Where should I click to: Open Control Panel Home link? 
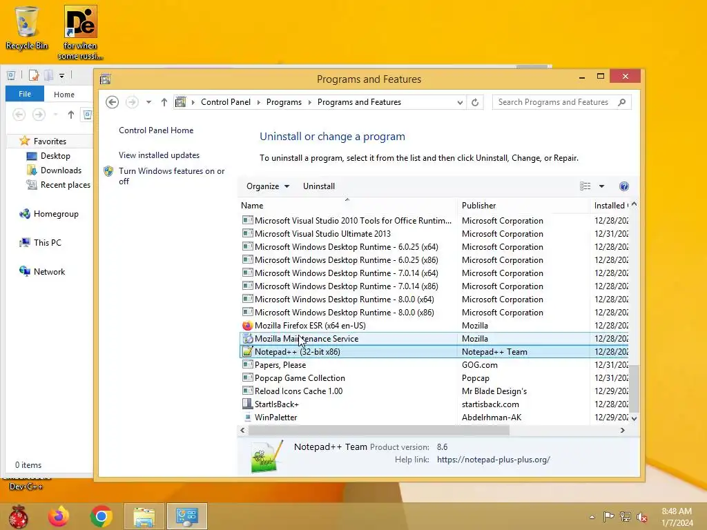(156, 130)
